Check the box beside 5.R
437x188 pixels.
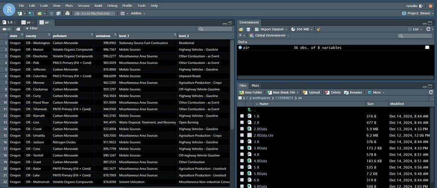coord(242,167)
